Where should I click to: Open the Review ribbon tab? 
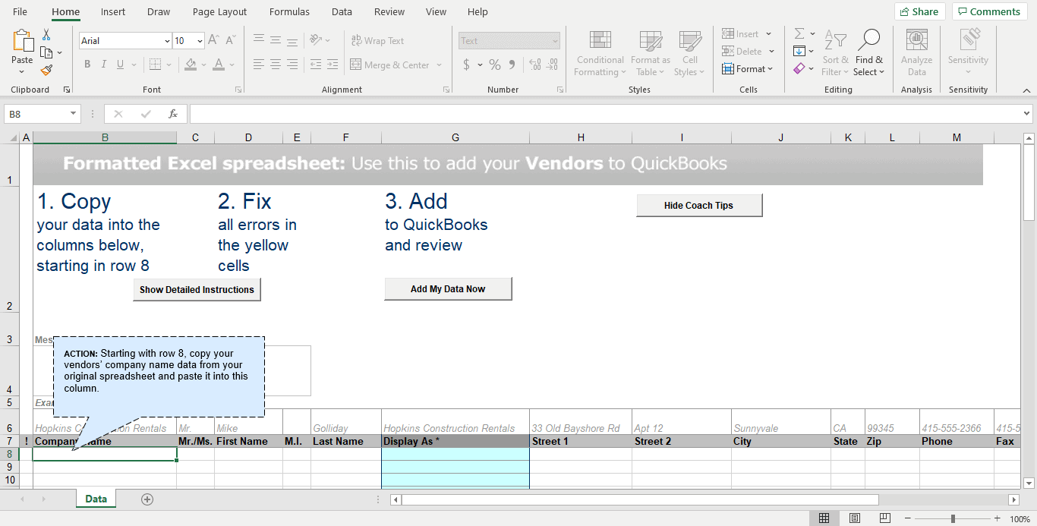point(389,12)
